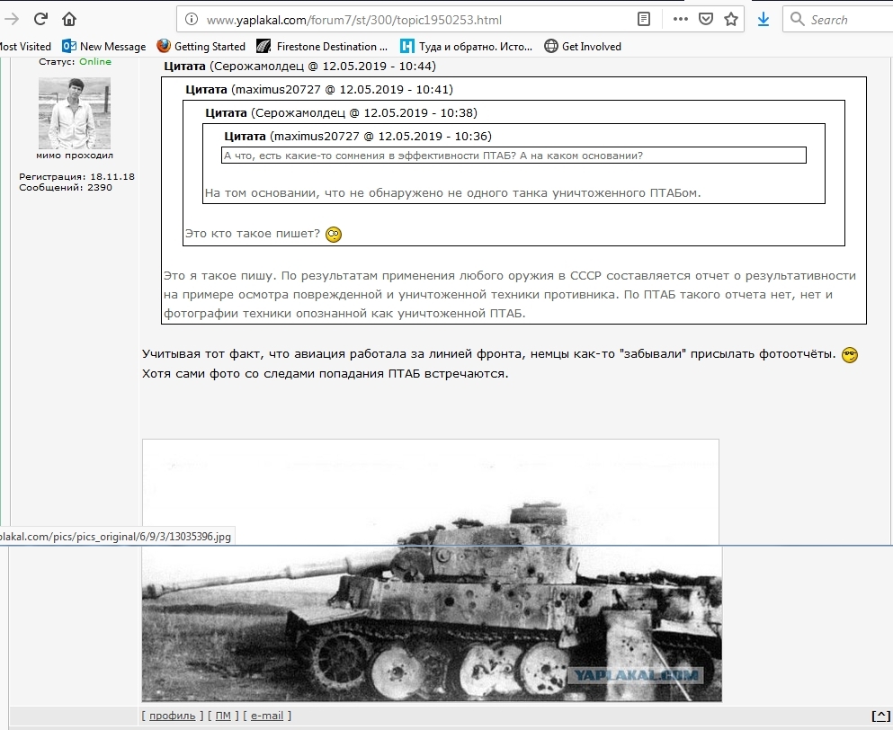This screenshot has height=730, width=893.
Task: Click Регистрация: 18.11.18 text
Action: 76,176
